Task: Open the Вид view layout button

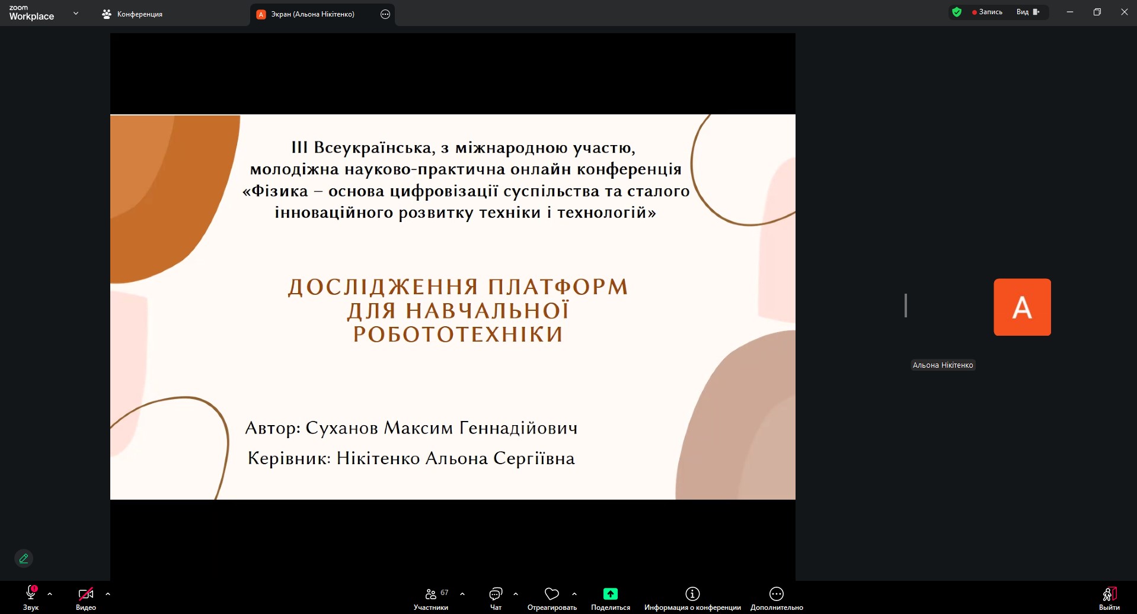Action: click(x=1027, y=12)
